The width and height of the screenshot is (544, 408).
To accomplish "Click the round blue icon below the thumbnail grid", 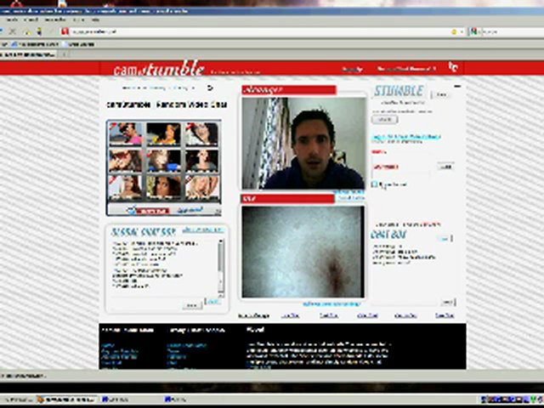I will tap(133, 210).
